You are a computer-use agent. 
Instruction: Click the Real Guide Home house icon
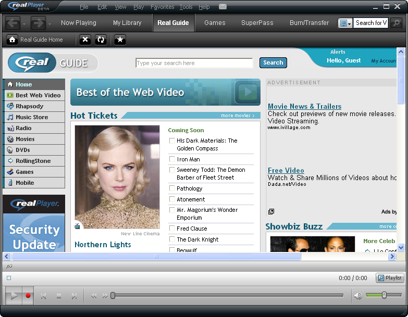[12, 40]
